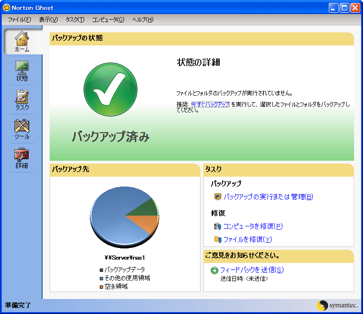Click バックアップの実行または管理(B) link
This screenshot has width=363, height=314.
(x=268, y=196)
